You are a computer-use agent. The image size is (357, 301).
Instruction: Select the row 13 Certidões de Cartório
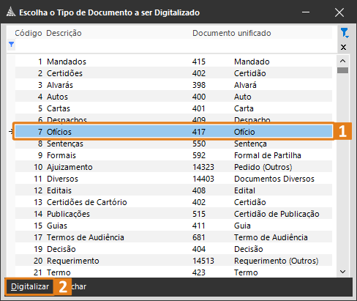point(173,202)
